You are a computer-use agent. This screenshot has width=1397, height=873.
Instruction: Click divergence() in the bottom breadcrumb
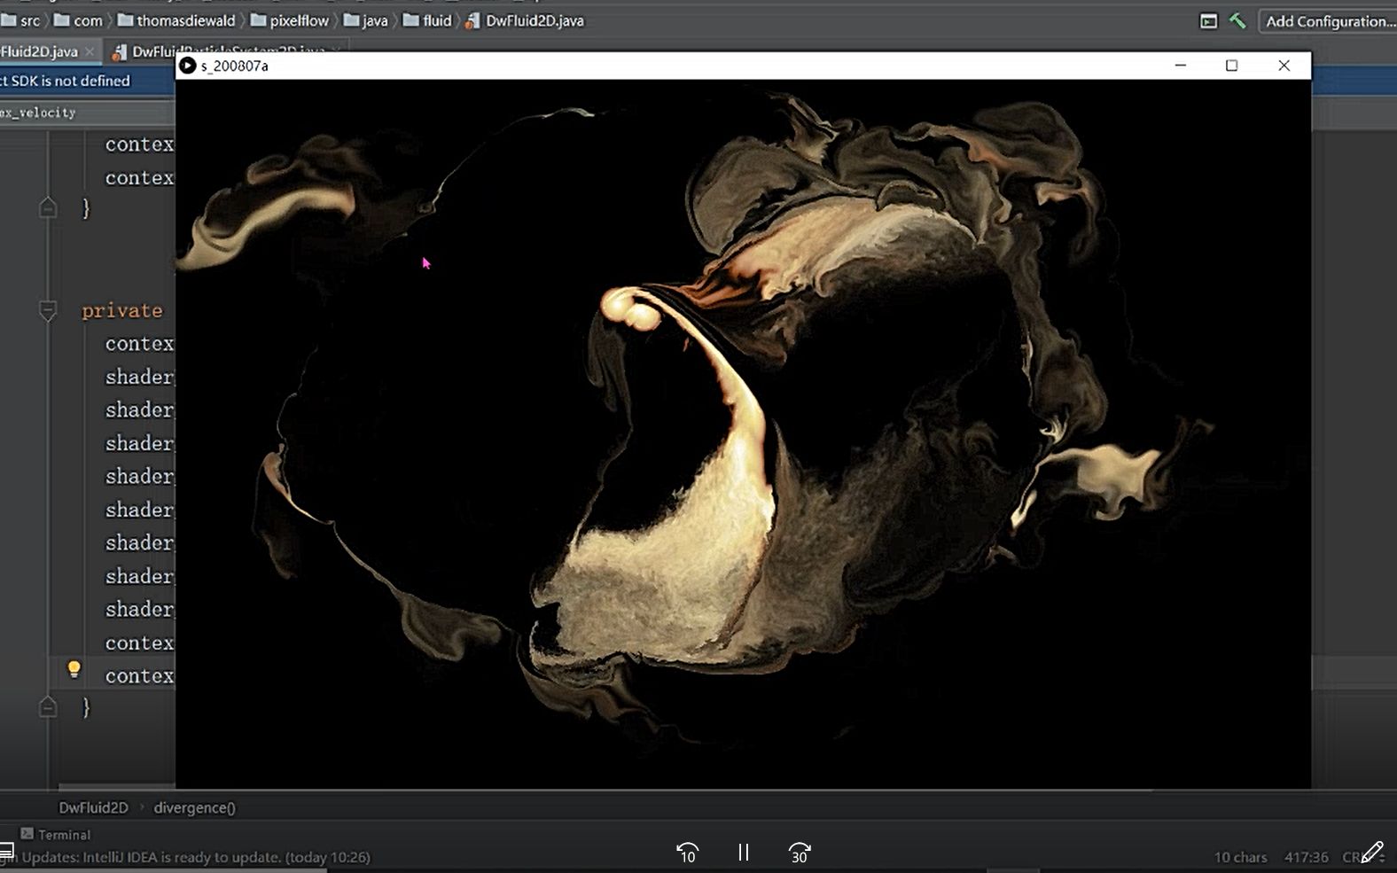(194, 807)
